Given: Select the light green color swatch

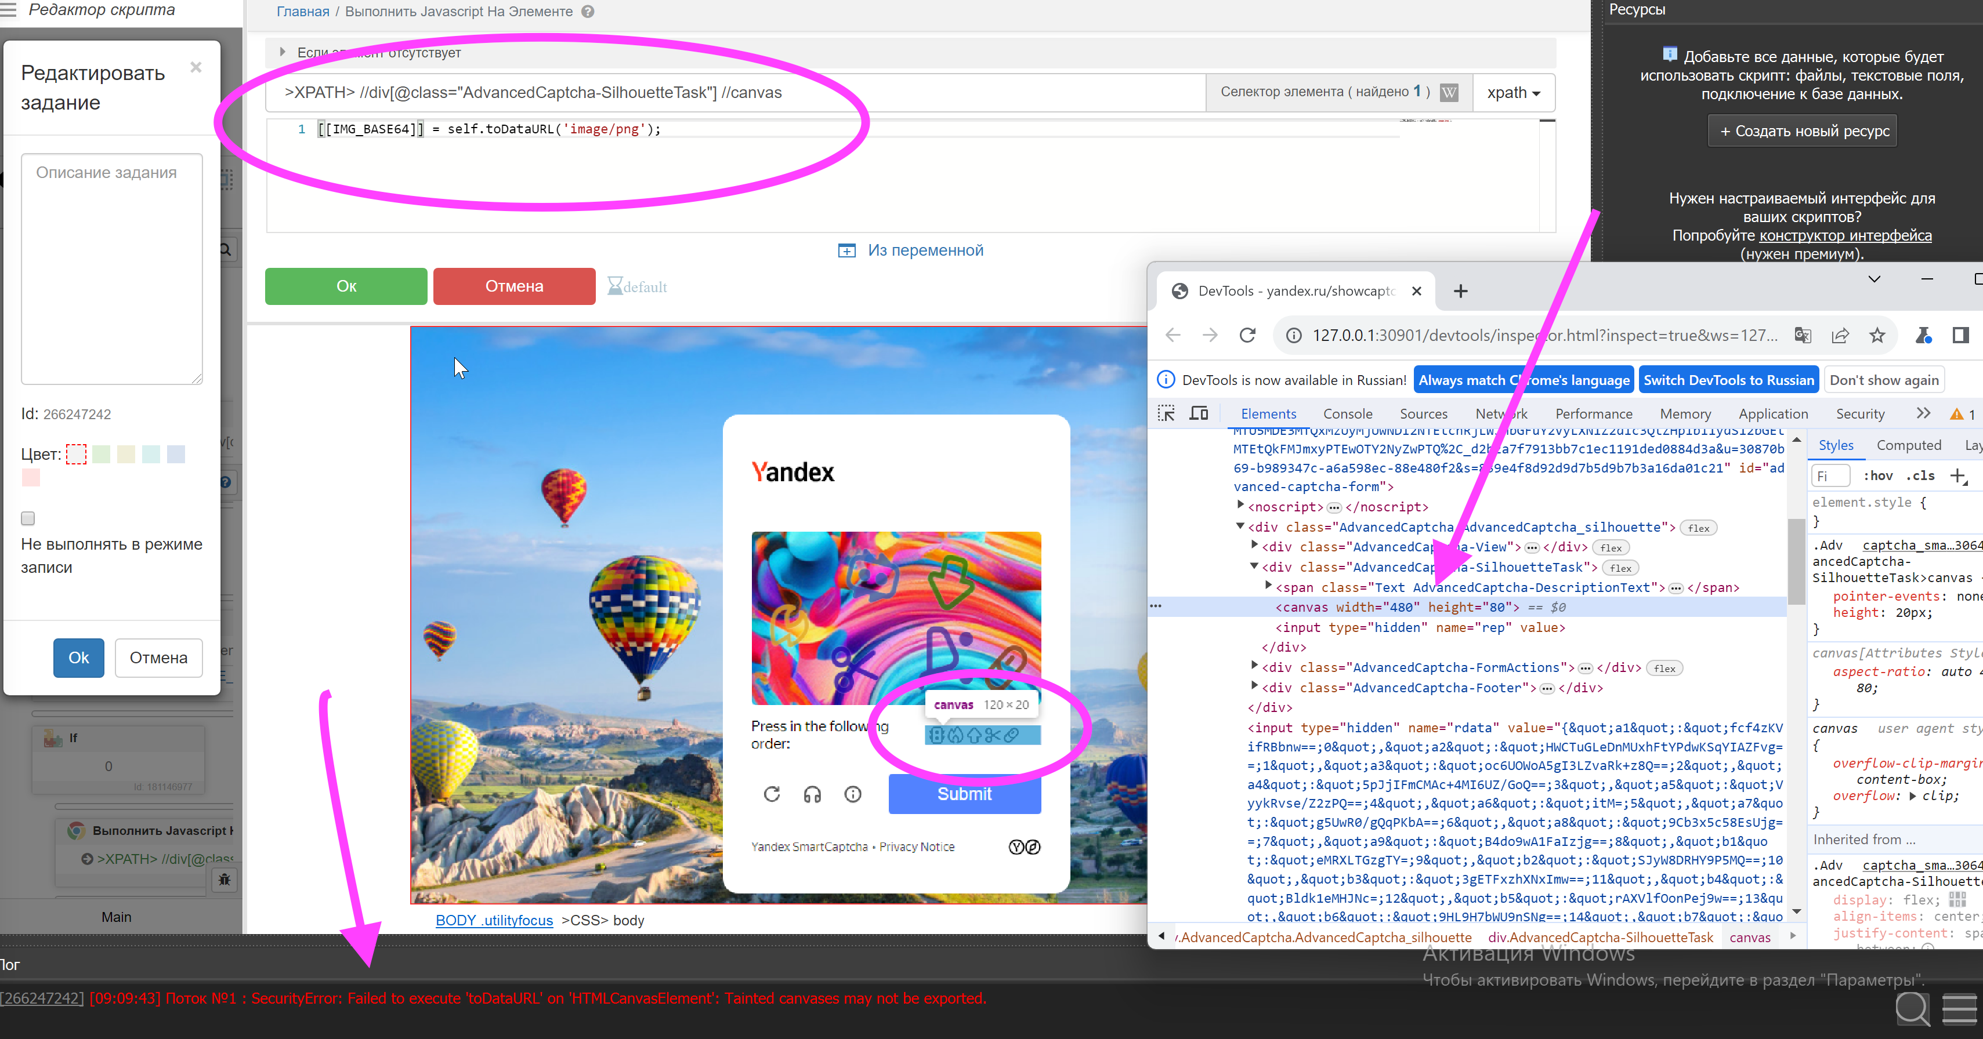Looking at the screenshot, I should pyautogui.click(x=101, y=454).
